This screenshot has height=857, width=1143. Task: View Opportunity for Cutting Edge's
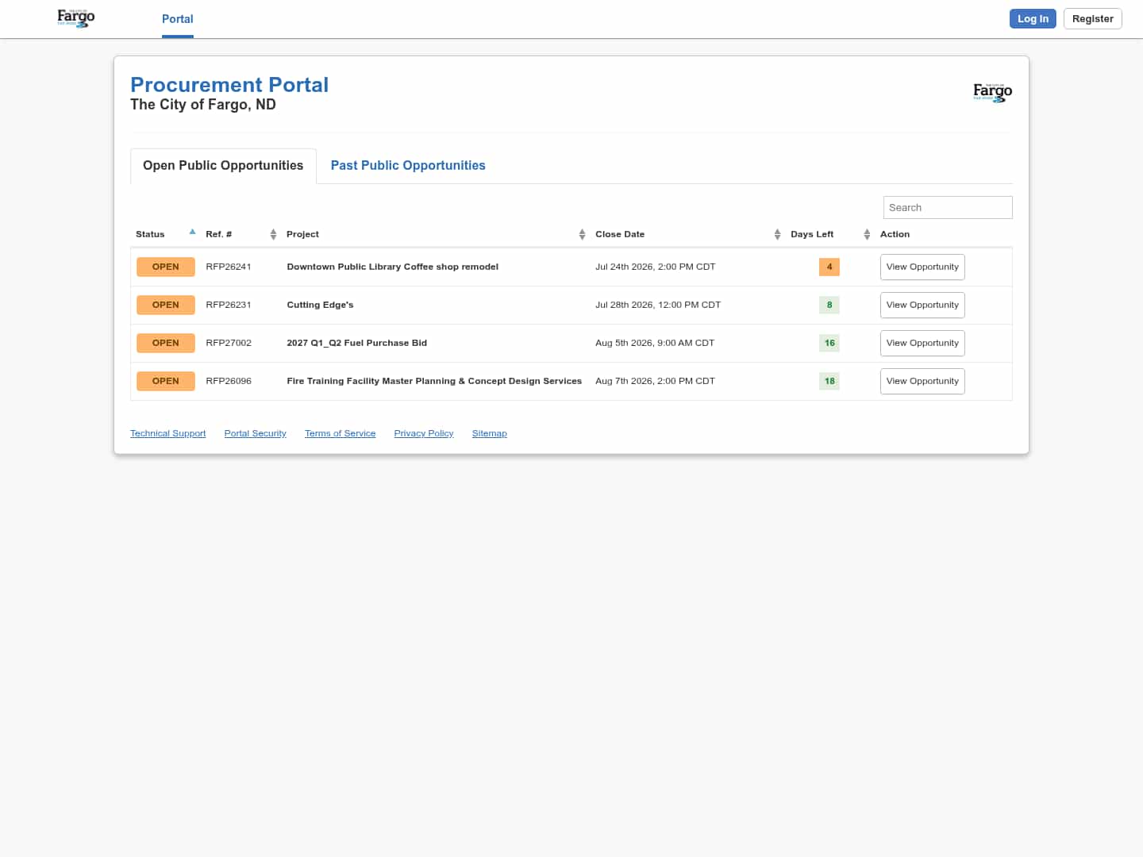point(922,305)
